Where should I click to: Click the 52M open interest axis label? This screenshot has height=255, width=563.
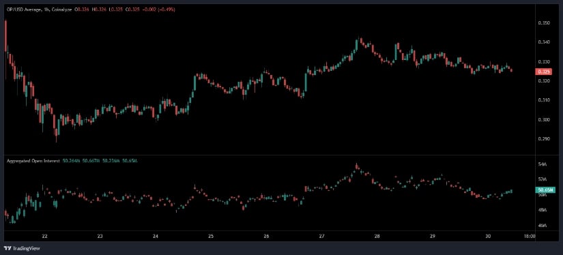(542, 179)
